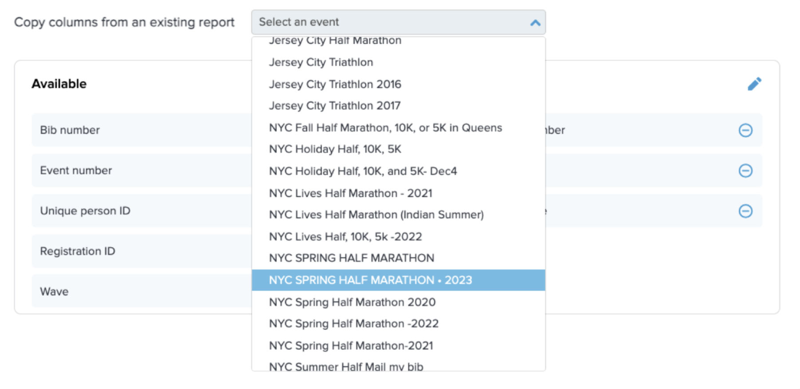800x389 pixels.
Task: Click Unique person ID column item
Action: [85, 211]
